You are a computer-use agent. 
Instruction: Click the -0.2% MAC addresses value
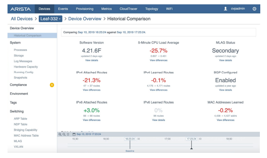click(225, 110)
